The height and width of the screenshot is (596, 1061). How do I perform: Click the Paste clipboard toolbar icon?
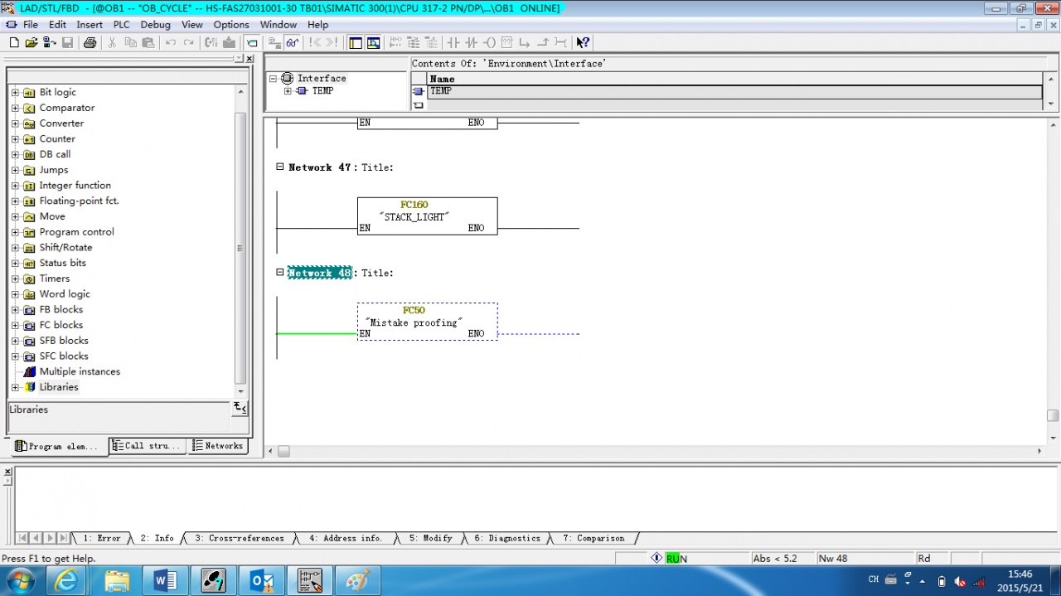pyautogui.click(x=147, y=42)
